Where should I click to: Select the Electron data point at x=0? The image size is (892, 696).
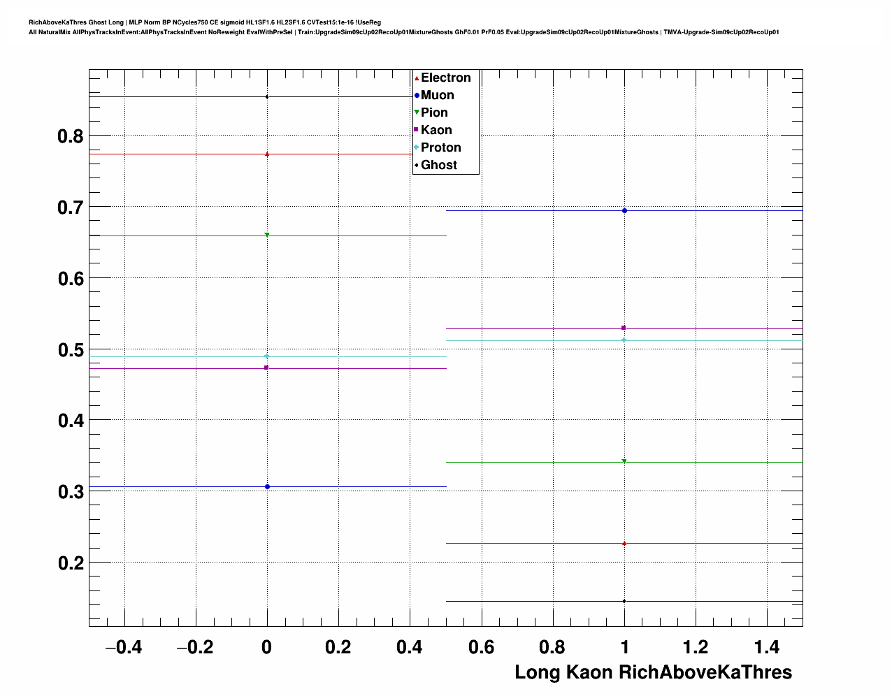pyautogui.click(x=267, y=154)
